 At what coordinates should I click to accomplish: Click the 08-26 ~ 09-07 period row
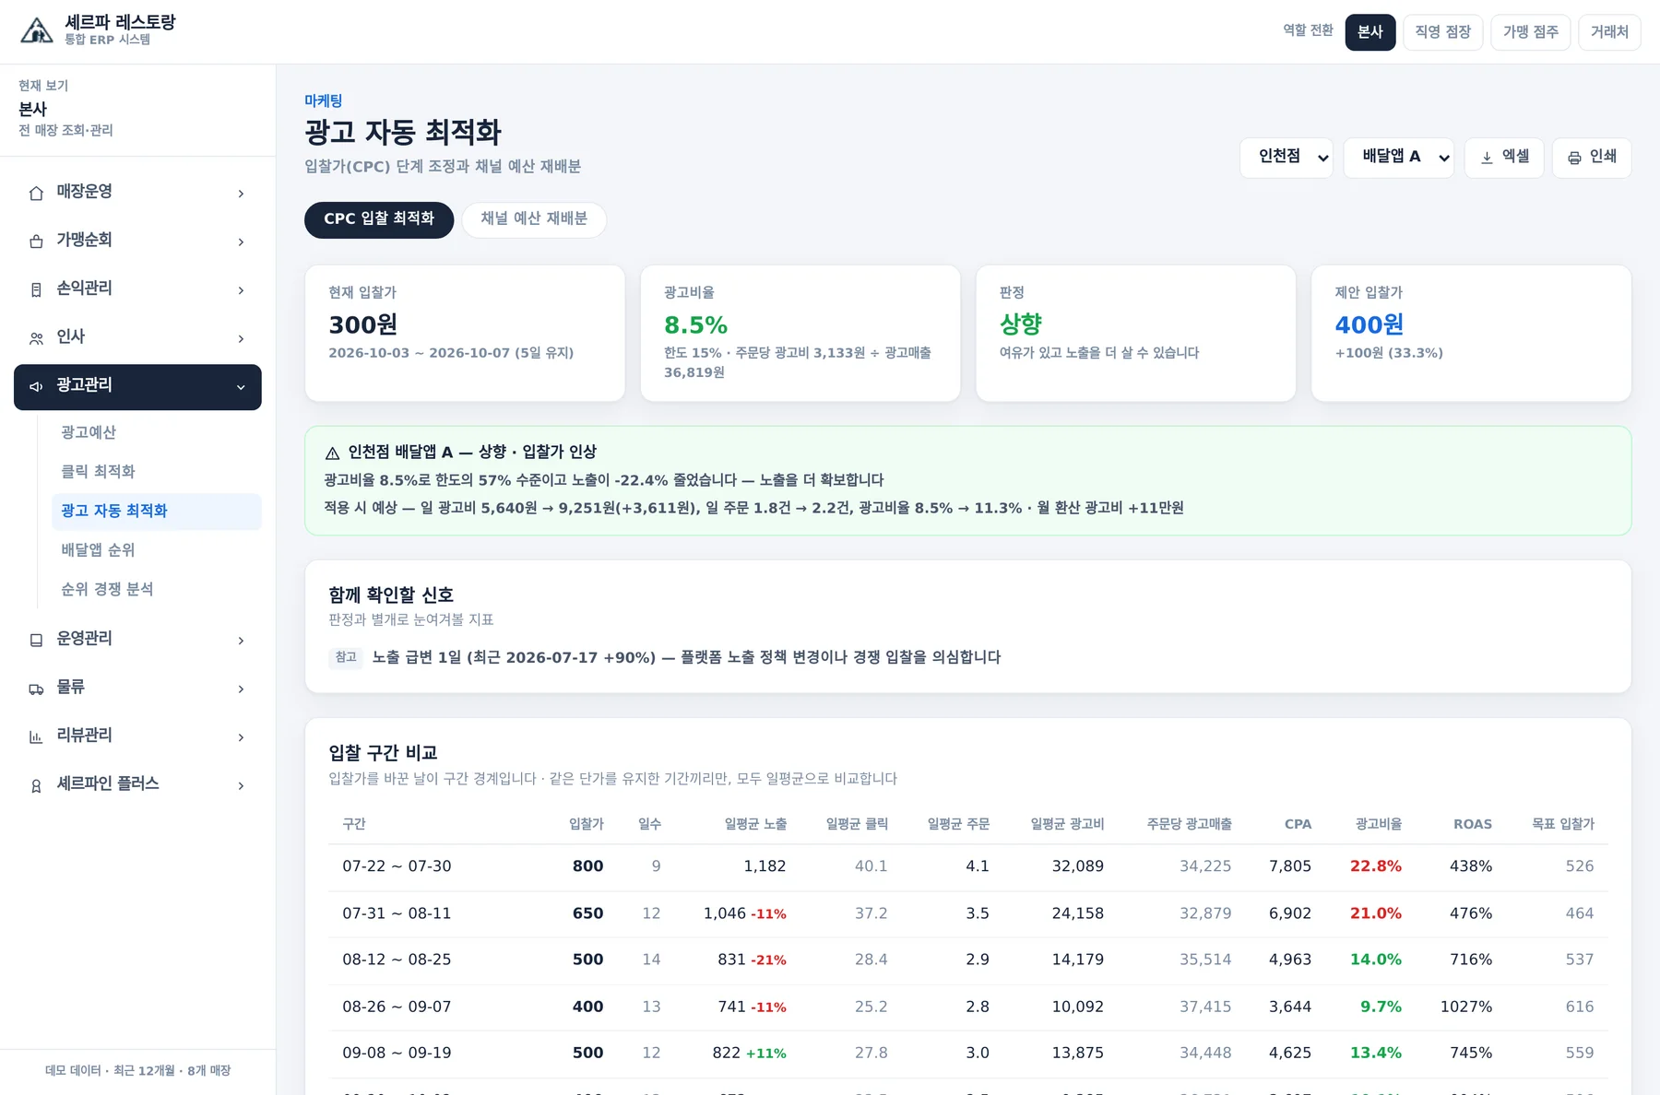(x=968, y=1007)
